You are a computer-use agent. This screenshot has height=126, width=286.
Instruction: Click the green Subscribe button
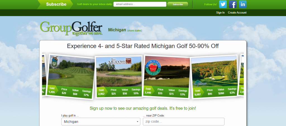pos(178,4)
